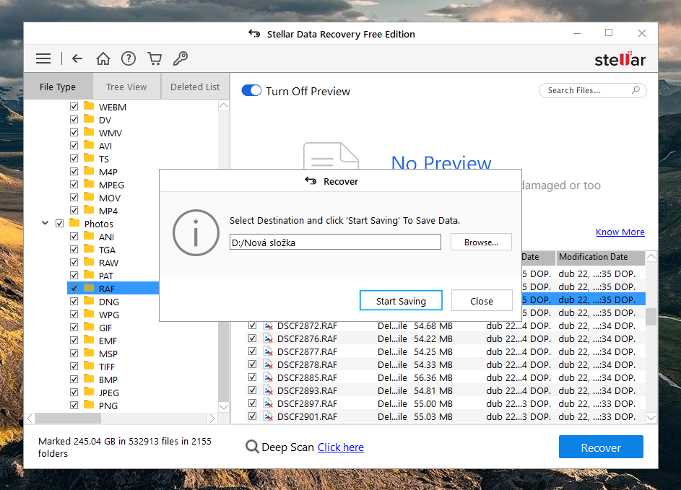Uncheck the DSCF2877.RAF file checkbox

pos(252,351)
